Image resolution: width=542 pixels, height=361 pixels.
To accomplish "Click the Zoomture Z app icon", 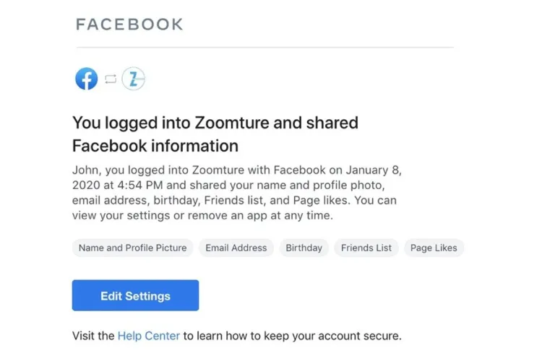I will 134,79.
